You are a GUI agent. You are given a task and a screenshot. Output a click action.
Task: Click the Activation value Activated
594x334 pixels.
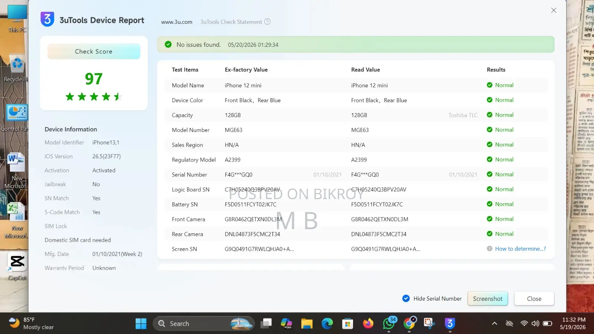pyautogui.click(x=104, y=170)
